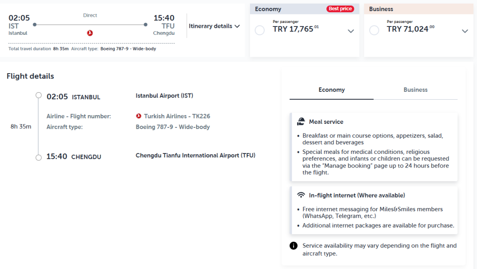Expand the Business fare chevron
The height and width of the screenshot is (269, 477).
click(465, 31)
